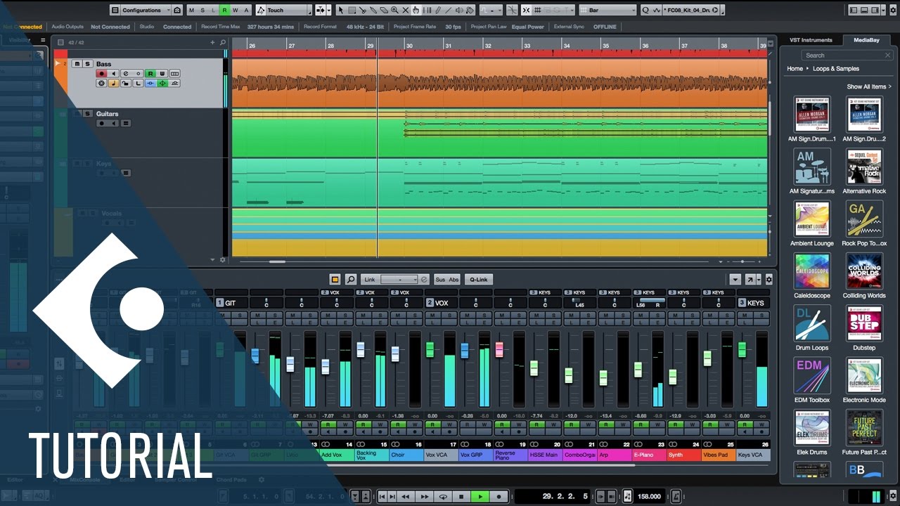This screenshot has width=900, height=506.
Task: Record-enable the Bass track
Action: pos(101,74)
